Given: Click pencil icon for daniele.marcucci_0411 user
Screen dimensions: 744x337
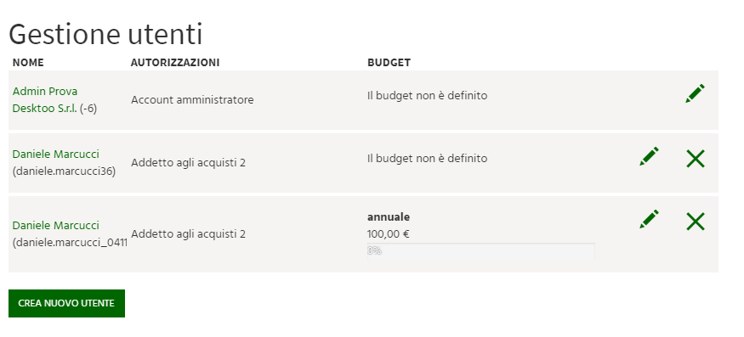Looking at the screenshot, I should 649,219.
